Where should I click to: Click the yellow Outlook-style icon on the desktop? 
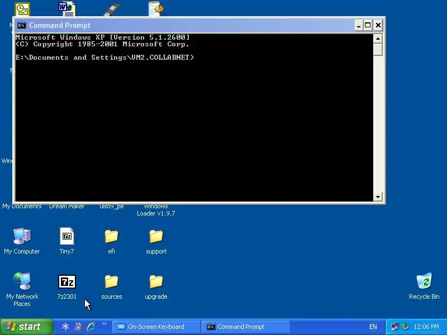click(x=22, y=9)
